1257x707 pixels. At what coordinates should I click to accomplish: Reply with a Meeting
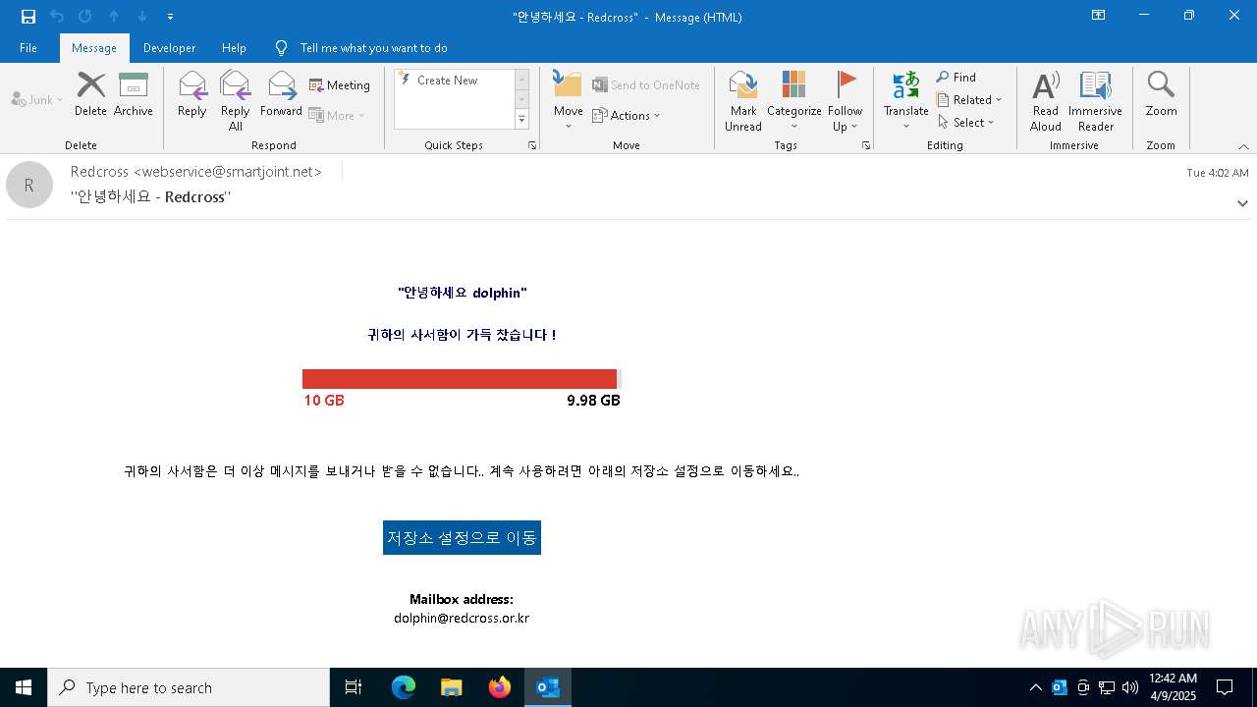[x=340, y=85]
